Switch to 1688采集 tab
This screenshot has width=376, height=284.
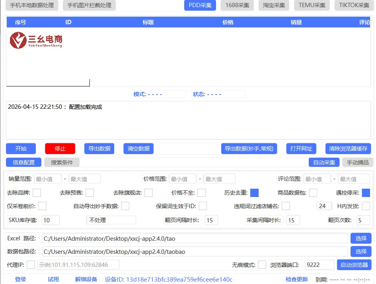(x=237, y=5)
